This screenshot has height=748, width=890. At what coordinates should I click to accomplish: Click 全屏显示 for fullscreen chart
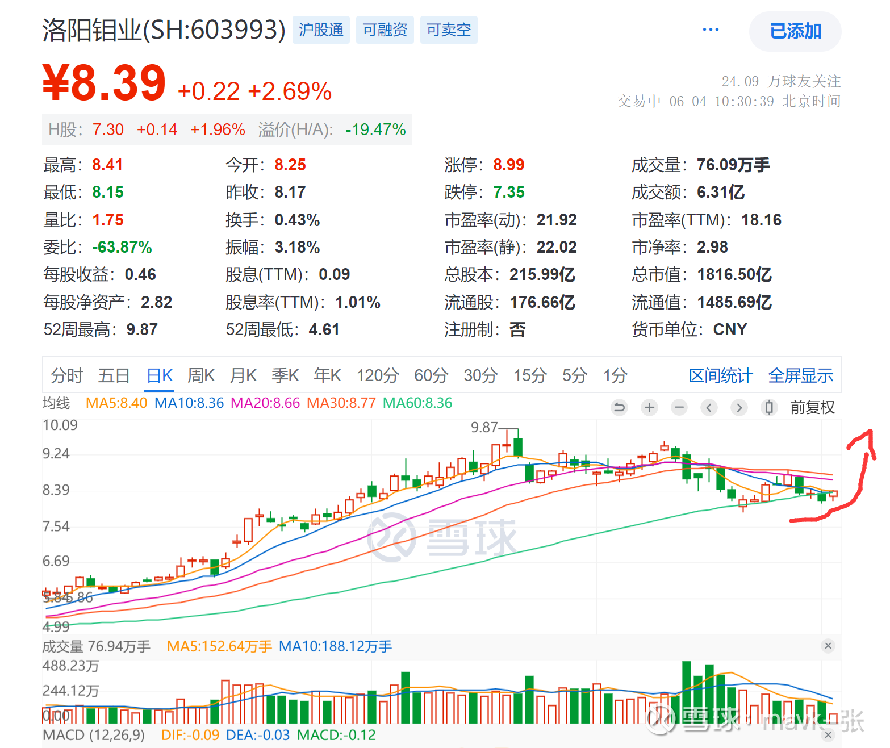pos(801,375)
